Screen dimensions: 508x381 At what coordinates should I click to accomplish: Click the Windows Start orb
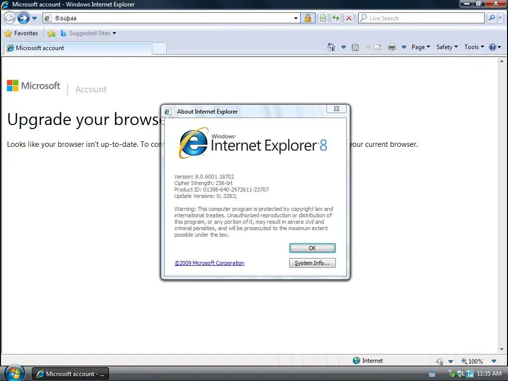click(15, 373)
